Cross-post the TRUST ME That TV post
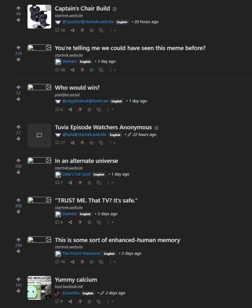This screenshot has width=252, height=308. pos(99,222)
